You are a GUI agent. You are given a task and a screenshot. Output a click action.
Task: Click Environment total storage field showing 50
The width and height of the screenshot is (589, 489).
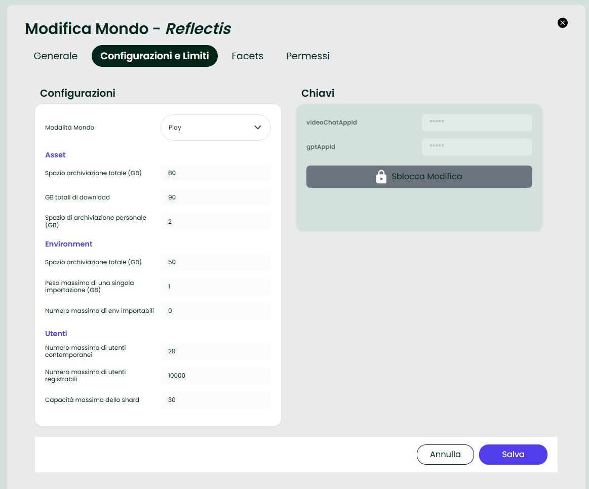click(x=215, y=262)
